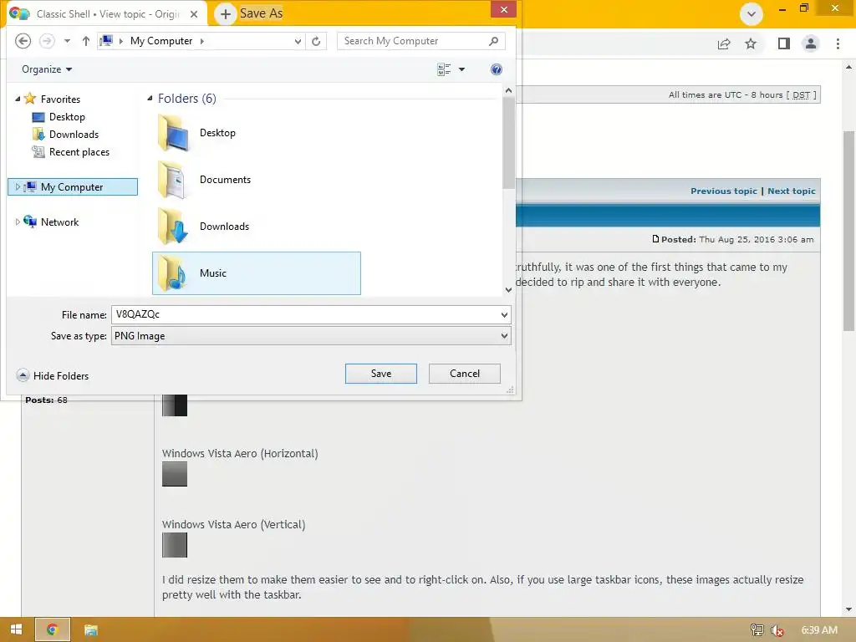Go up one folder level
The height and width of the screenshot is (642, 856).
tap(86, 41)
